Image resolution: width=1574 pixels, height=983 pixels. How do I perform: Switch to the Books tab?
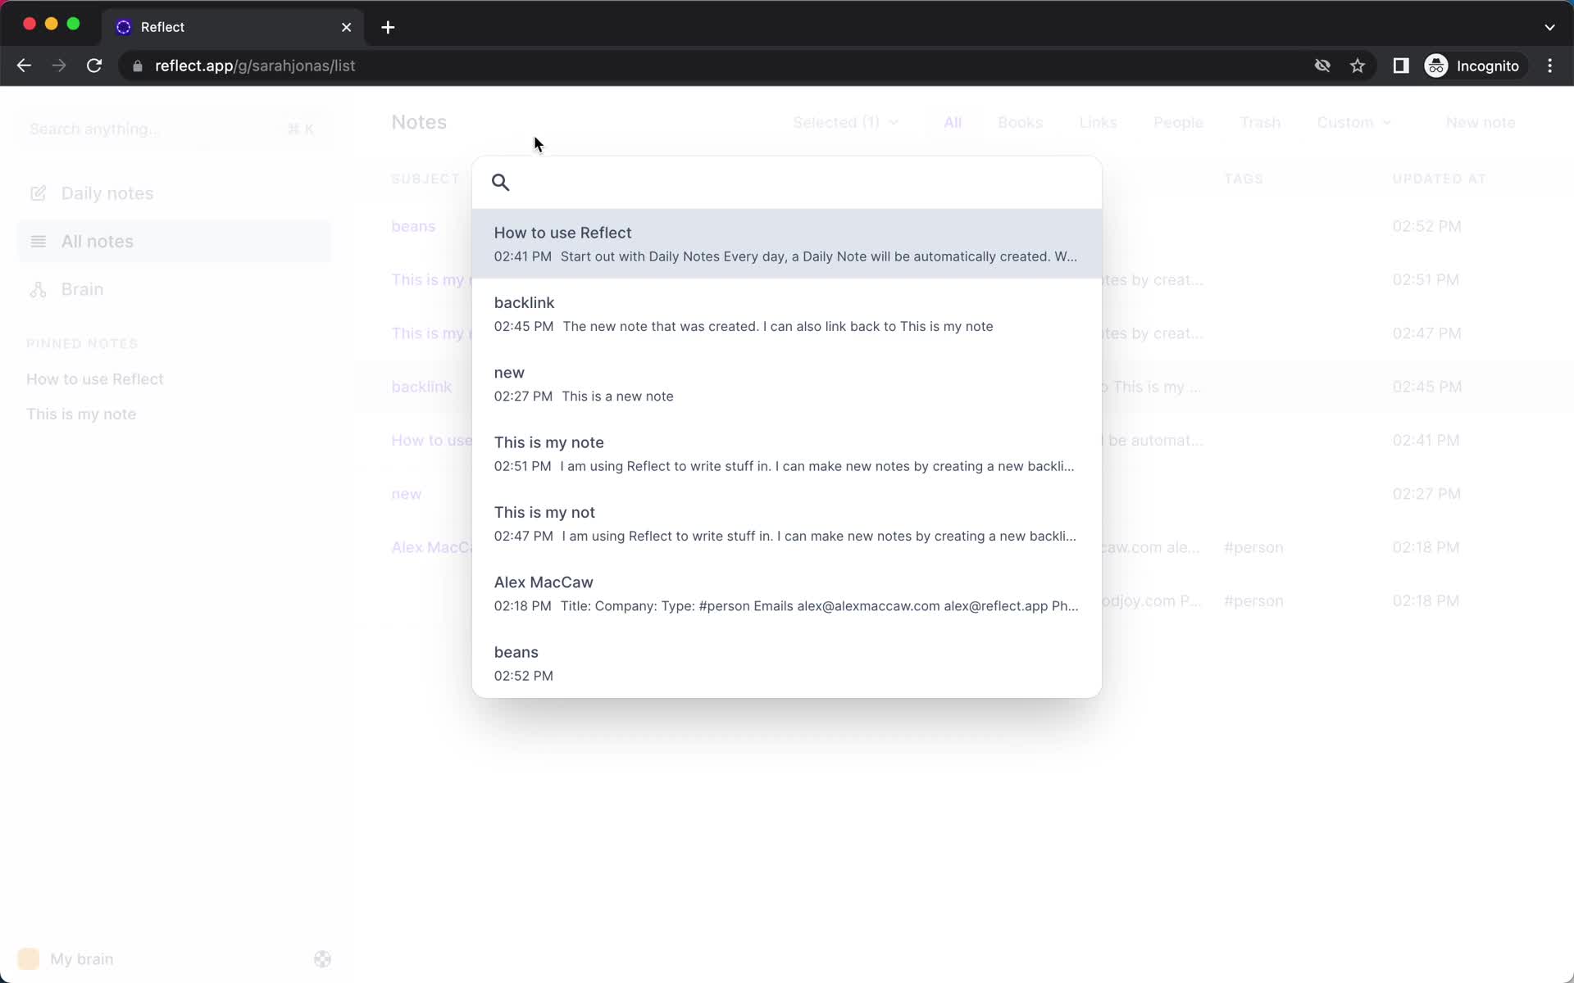1020,122
